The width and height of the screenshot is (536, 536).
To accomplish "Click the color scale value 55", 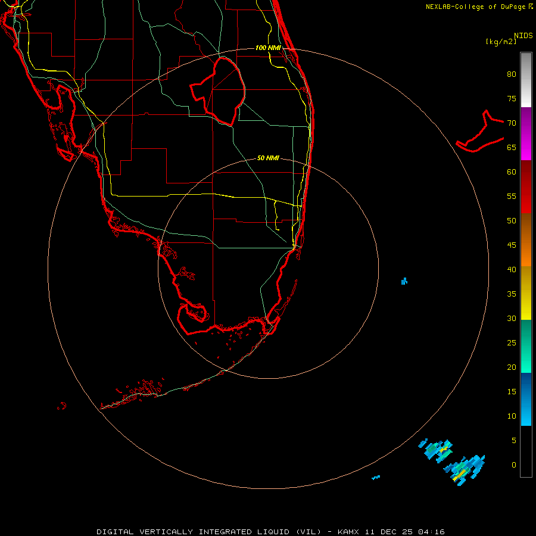I will click(x=512, y=196).
